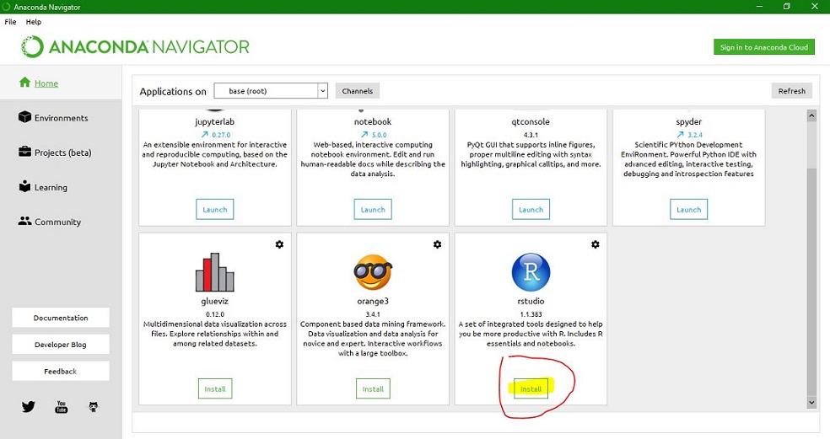
Task: Click the Community people icon
Action: [24, 221]
